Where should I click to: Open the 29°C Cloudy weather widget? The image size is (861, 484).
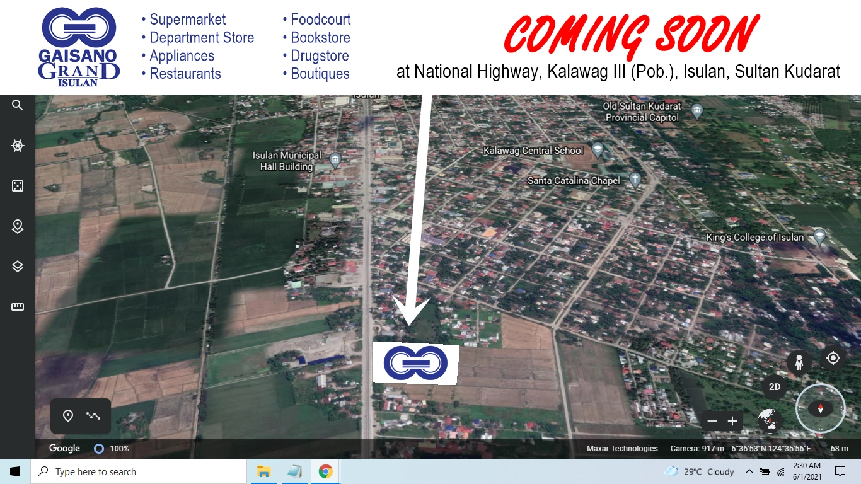pyautogui.click(x=699, y=471)
